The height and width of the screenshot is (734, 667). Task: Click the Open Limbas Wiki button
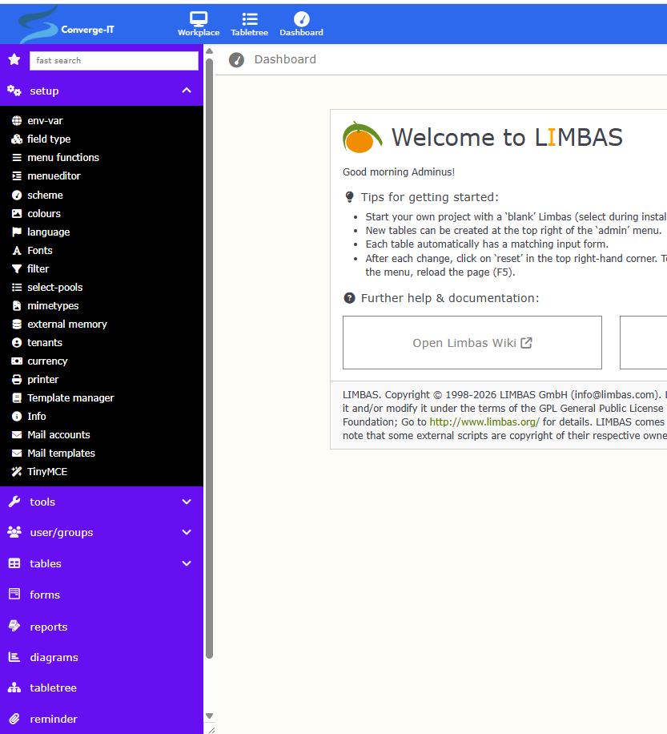472,343
